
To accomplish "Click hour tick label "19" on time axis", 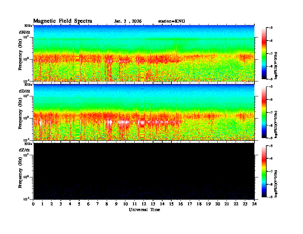I will tap(208, 204).
